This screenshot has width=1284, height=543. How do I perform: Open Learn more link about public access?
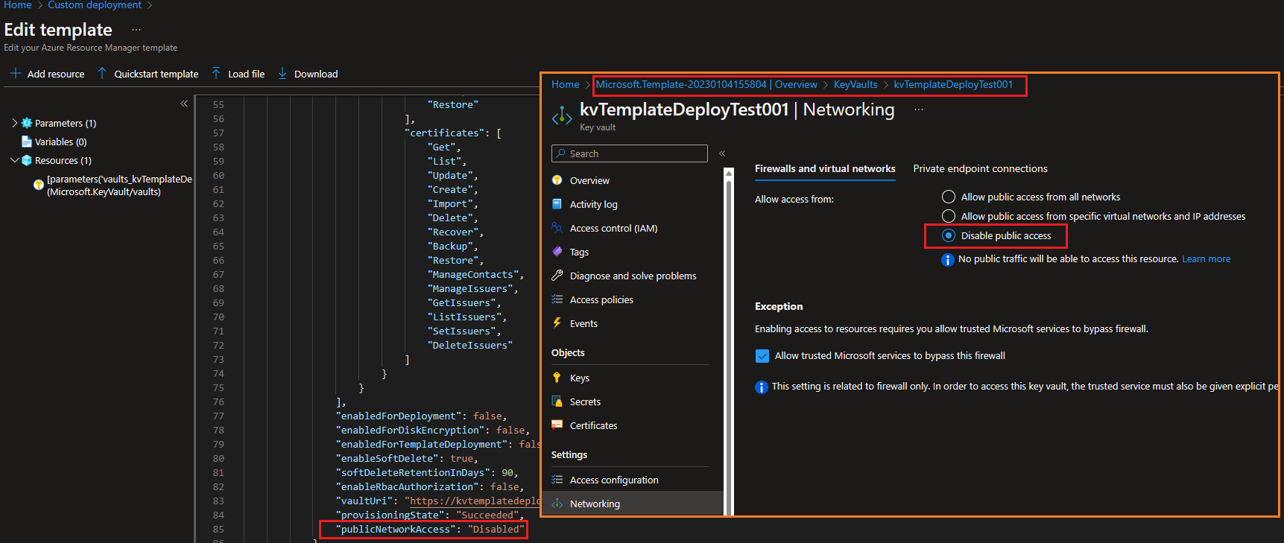click(x=1206, y=259)
